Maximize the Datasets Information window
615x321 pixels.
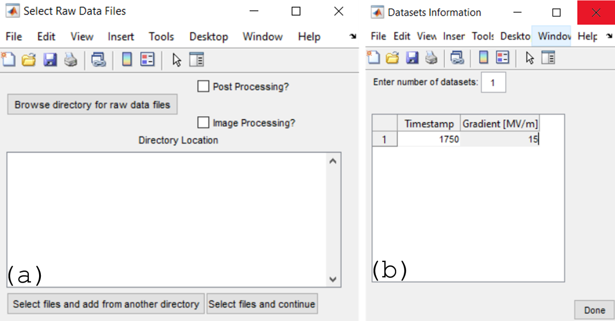click(557, 13)
